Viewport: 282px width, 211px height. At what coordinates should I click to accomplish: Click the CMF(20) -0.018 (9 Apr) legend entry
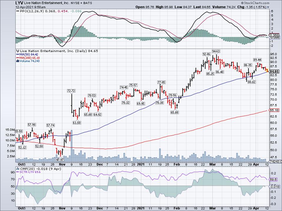coord(41,169)
